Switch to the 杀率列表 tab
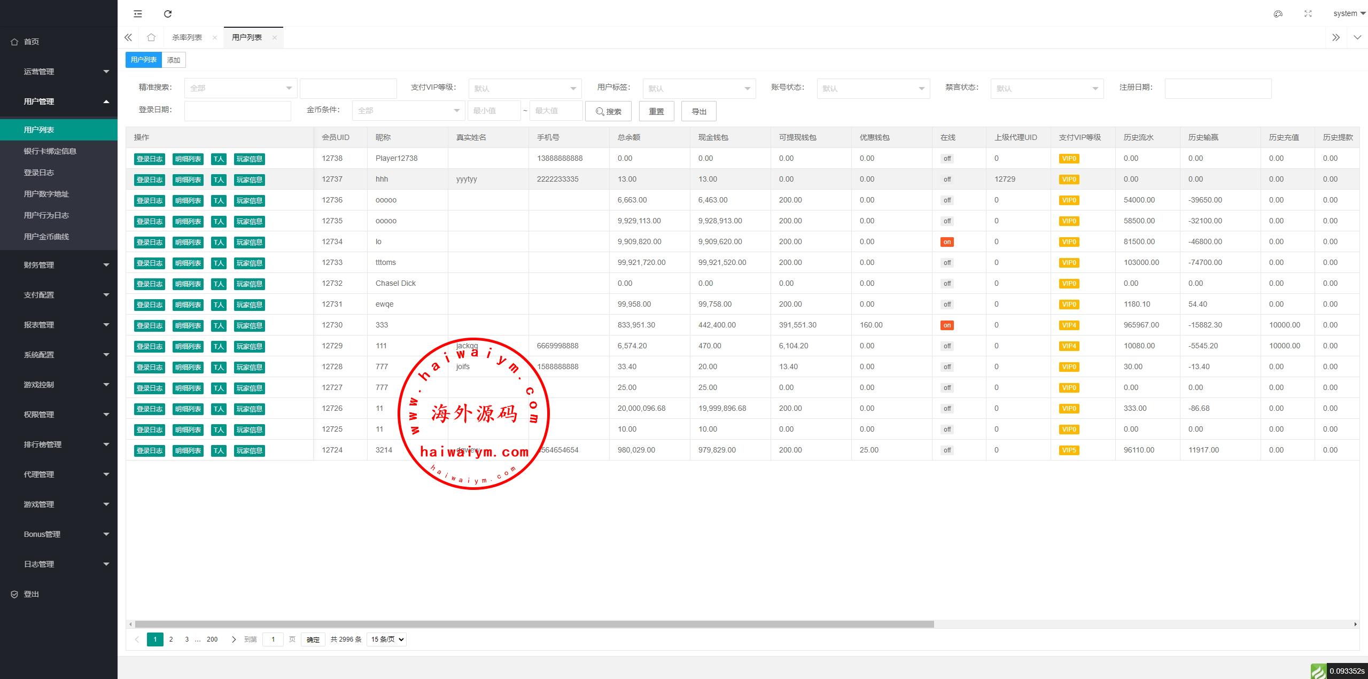1368x679 pixels. click(187, 37)
